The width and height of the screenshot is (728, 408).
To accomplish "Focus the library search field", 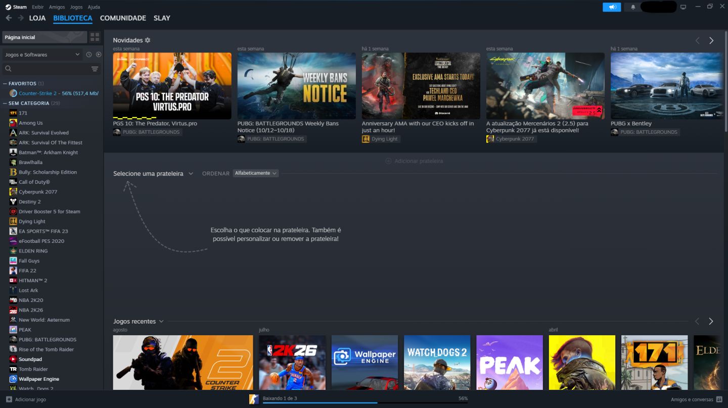I will click(x=47, y=69).
